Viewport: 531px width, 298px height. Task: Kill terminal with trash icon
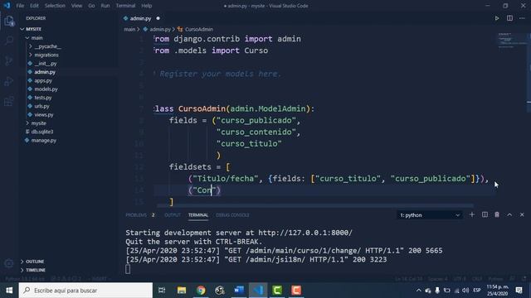(497, 215)
